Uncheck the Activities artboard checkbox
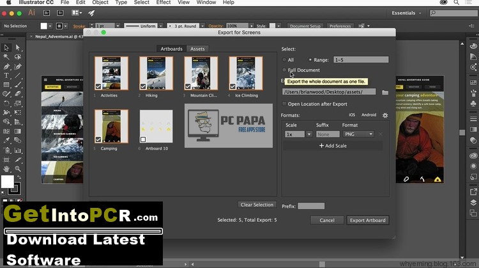The height and width of the screenshot is (268, 479). (98, 86)
